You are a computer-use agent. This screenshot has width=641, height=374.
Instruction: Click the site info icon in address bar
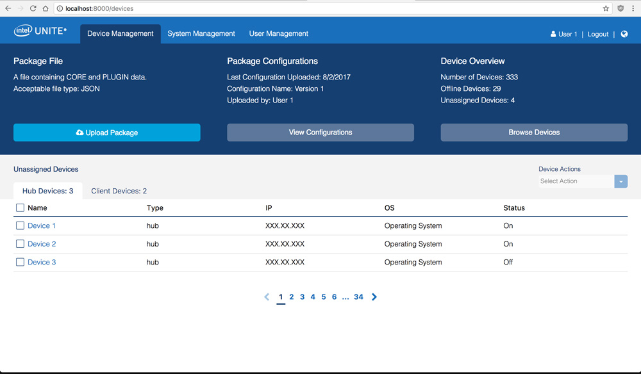[x=60, y=8]
